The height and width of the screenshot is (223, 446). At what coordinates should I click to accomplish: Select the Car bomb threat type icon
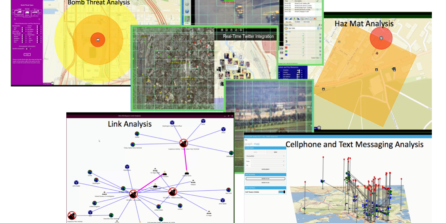(x=35, y=13)
